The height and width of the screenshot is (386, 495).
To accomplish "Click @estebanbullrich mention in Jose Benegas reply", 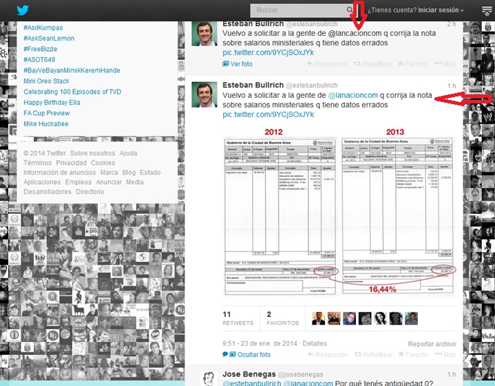I will pos(251,383).
